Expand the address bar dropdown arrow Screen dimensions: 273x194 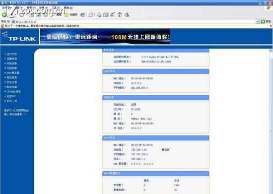258,21
